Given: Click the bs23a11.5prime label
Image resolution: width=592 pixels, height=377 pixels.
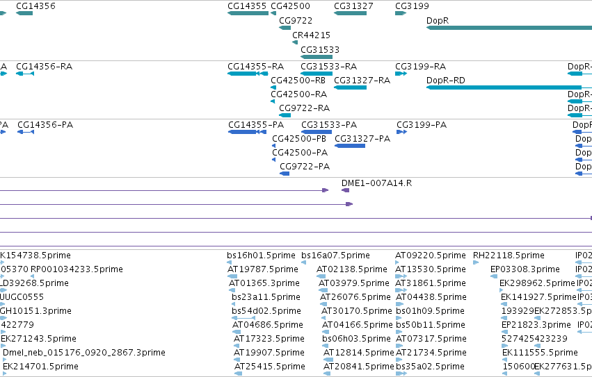Looking at the screenshot, I should point(266,297).
